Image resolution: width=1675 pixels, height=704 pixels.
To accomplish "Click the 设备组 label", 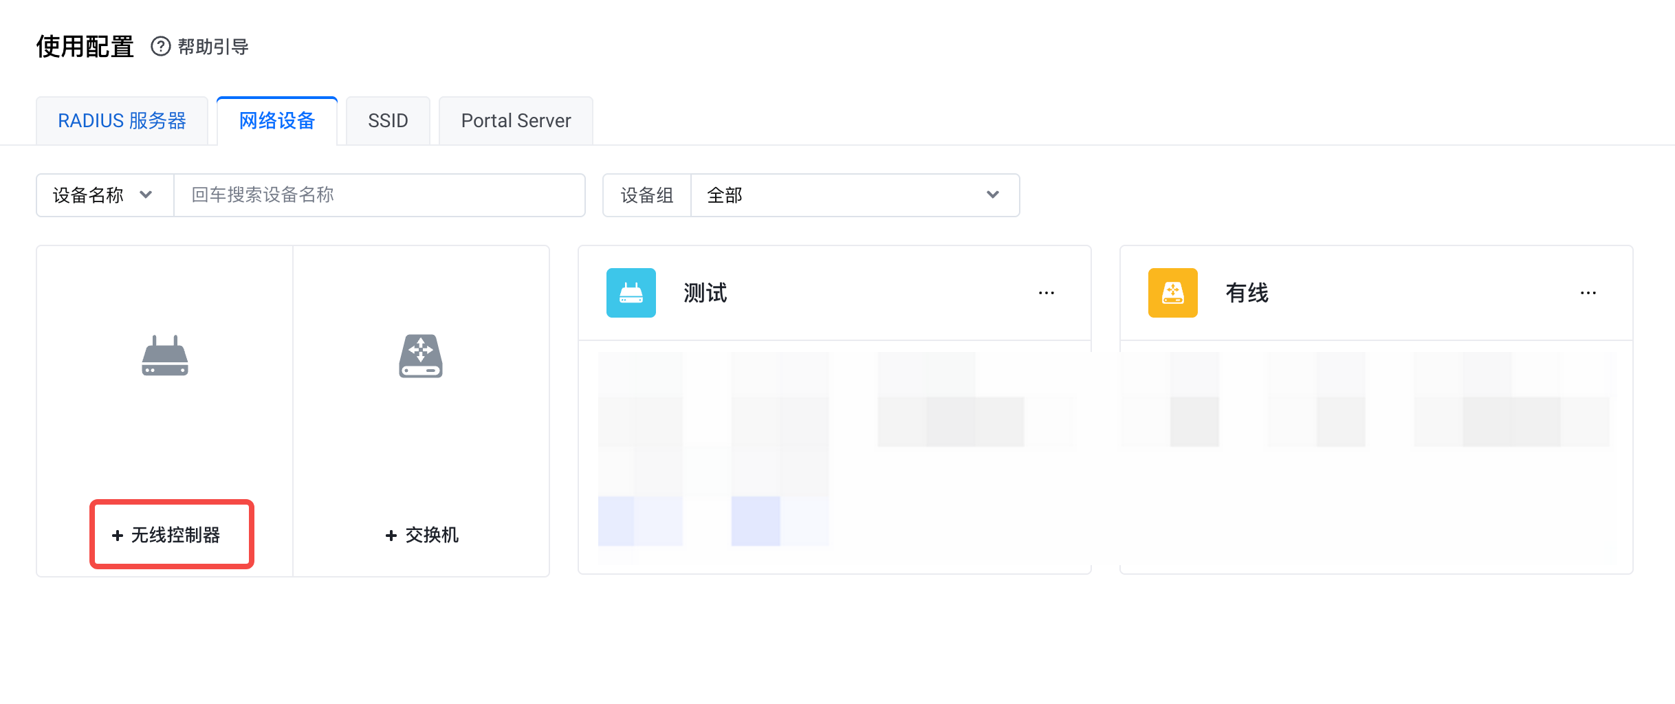I will 647,195.
